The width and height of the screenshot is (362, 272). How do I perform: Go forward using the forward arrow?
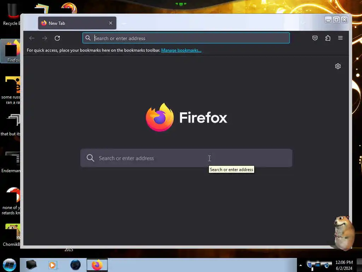45,38
